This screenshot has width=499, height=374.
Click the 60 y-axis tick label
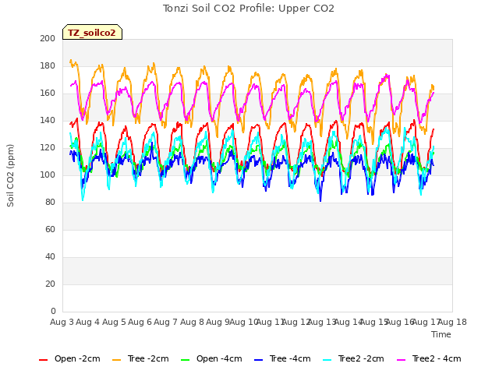tap(50, 230)
